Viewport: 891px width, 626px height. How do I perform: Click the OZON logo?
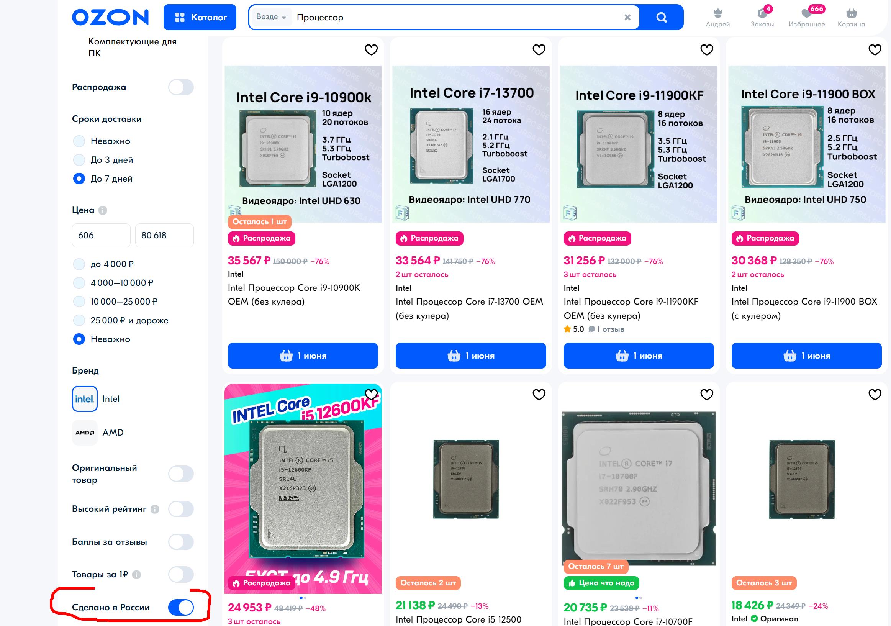point(110,18)
